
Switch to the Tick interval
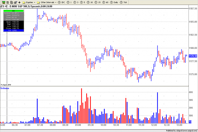pyautogui.click(x=124, y=2)
